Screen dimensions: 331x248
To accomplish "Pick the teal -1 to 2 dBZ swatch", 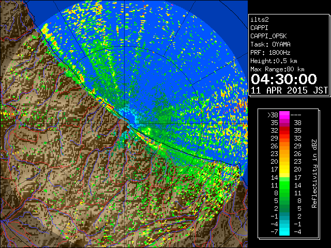I will coord(284,216).
